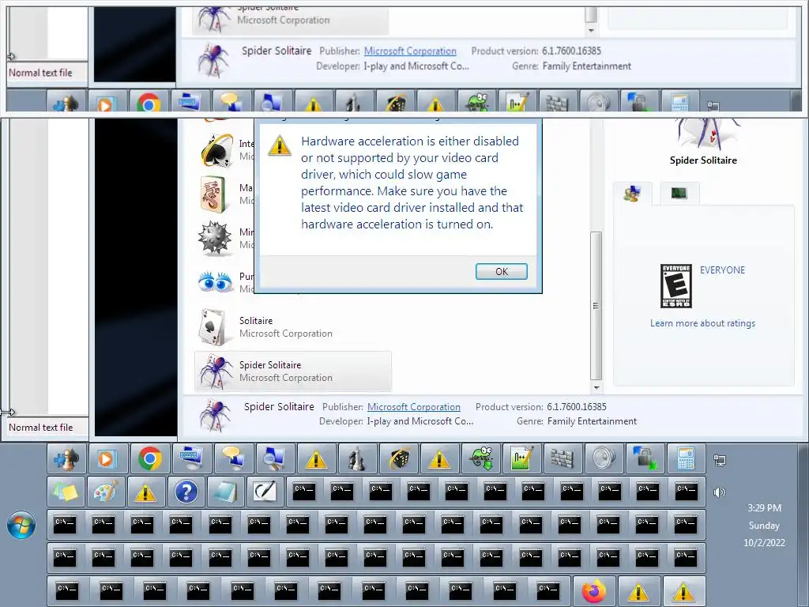Viewport: 809px width, 607px height.
Task: Switch to Notepad++ in the taskbar
Action: point(521,458)
